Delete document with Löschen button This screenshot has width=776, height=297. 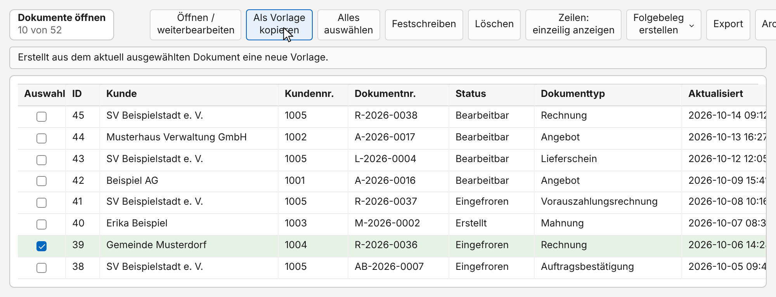[494, 24]
